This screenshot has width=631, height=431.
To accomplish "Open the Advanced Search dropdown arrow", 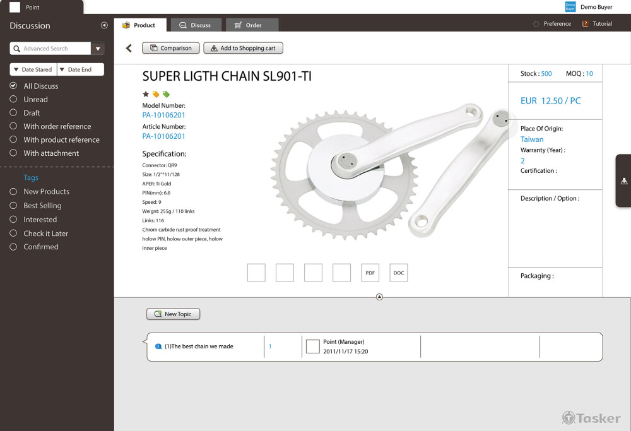I will click(98, 49).
